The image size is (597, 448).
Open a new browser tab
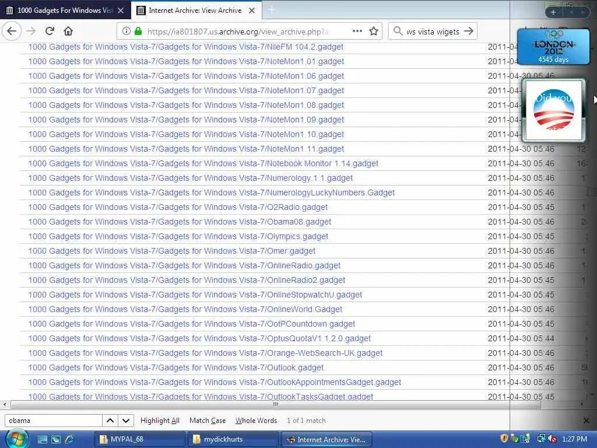tap(272, 10)
